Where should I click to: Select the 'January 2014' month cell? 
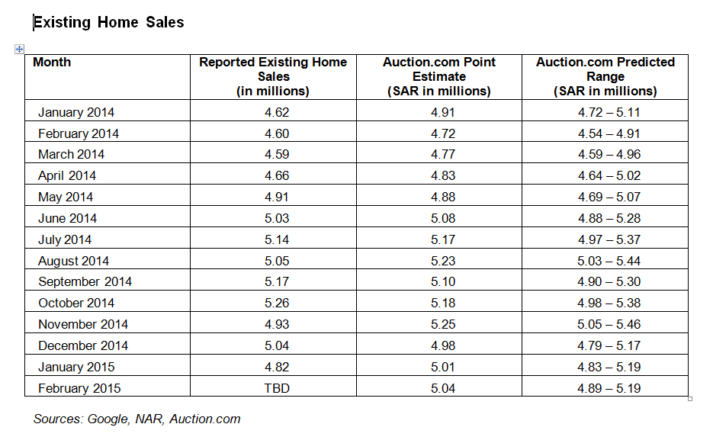pyautogui.click(x=76, y=112)
